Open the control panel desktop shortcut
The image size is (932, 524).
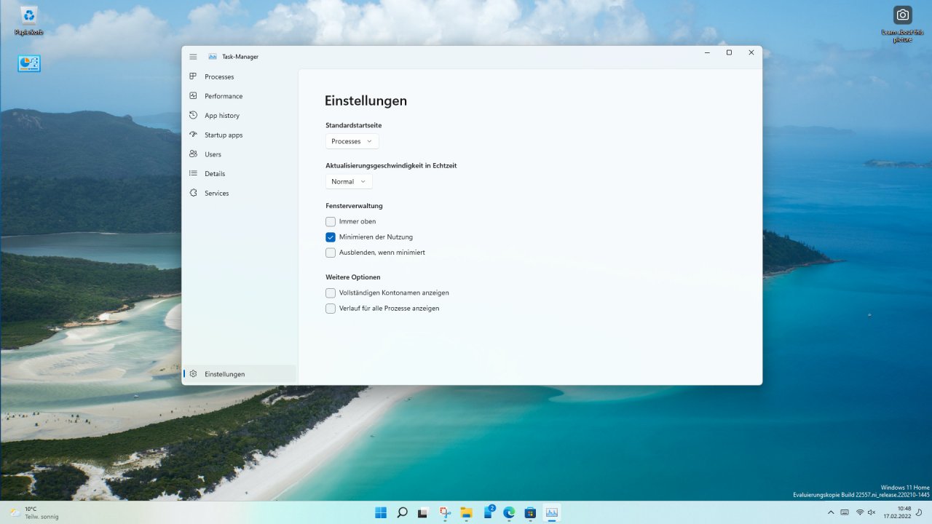(x=29, y=63)
